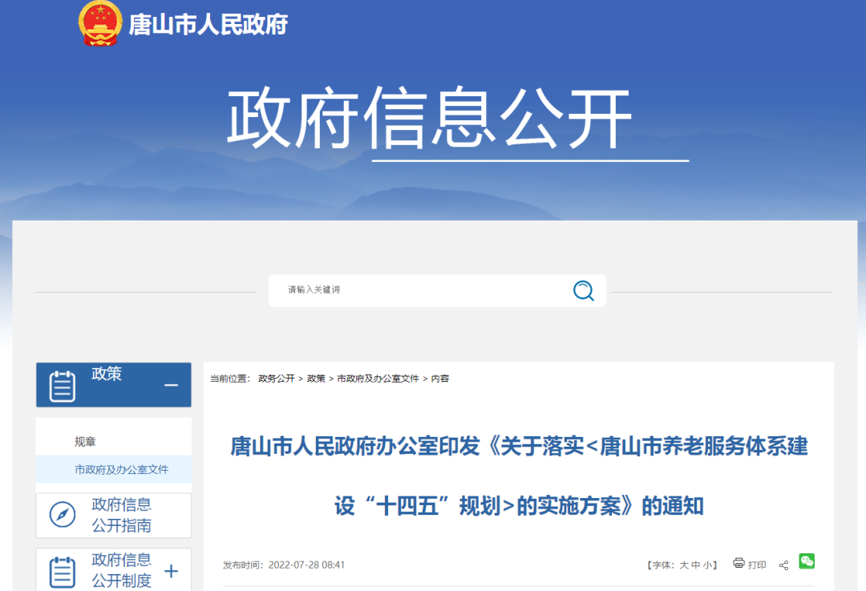Expand 政府信息公开制度 with the plus sign
Viewport: 866px width, 591px height.
(x=171, y=571)
